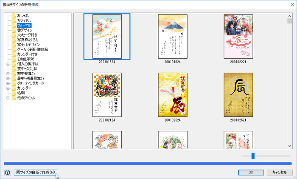Click the OK button
Image resolution: width=297 pixels, height=179 pixels.
click(251, 173)
